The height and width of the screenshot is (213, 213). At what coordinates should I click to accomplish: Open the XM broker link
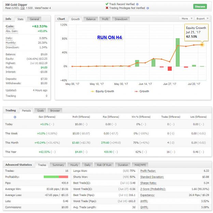click(23, 8)
